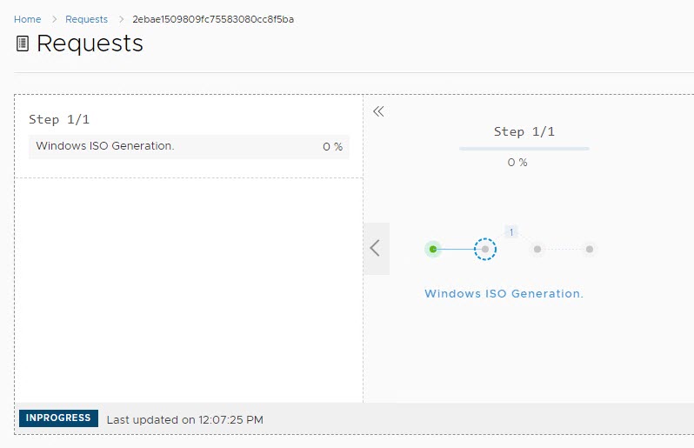The width and height of the screenshot is (694, 448).
Task: Click the step progress bar
Action: [x=524, y=149]
